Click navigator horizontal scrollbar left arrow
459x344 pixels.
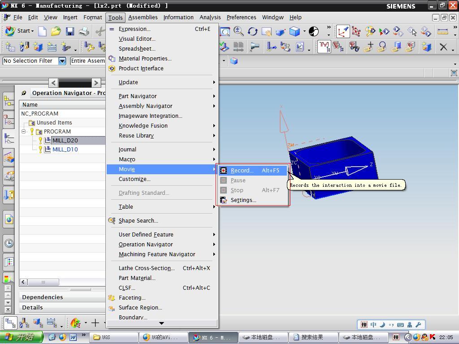tap(23, 282)
